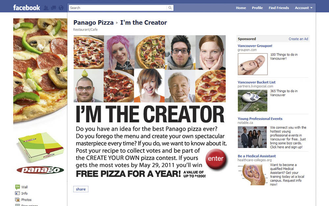Screen dimensions: 329x206
Task: Open the Vancouver Groupon! ad link
Action: [x=255, y=46]
